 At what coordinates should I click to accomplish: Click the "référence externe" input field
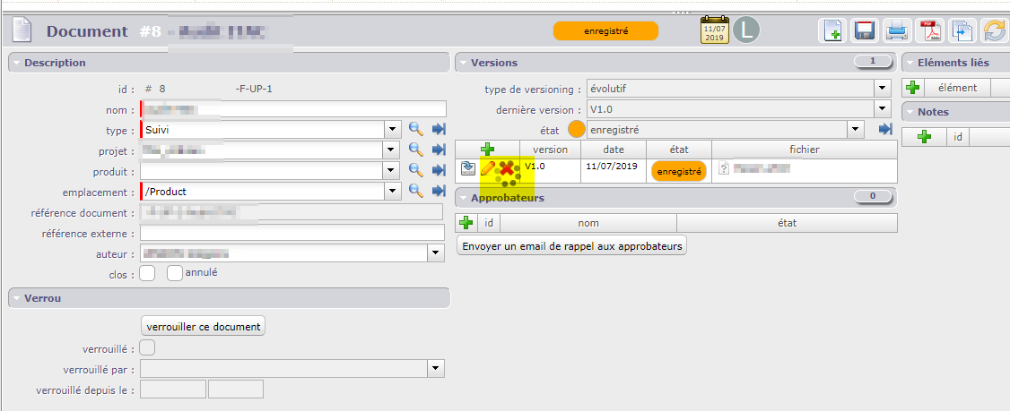[x=292, y=233]
